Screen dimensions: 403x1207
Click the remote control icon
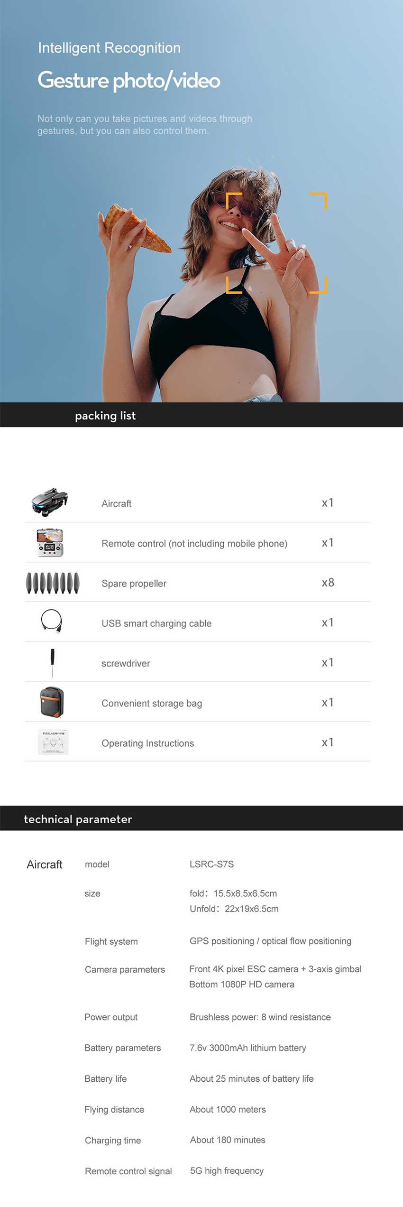(x=50, y=542)
